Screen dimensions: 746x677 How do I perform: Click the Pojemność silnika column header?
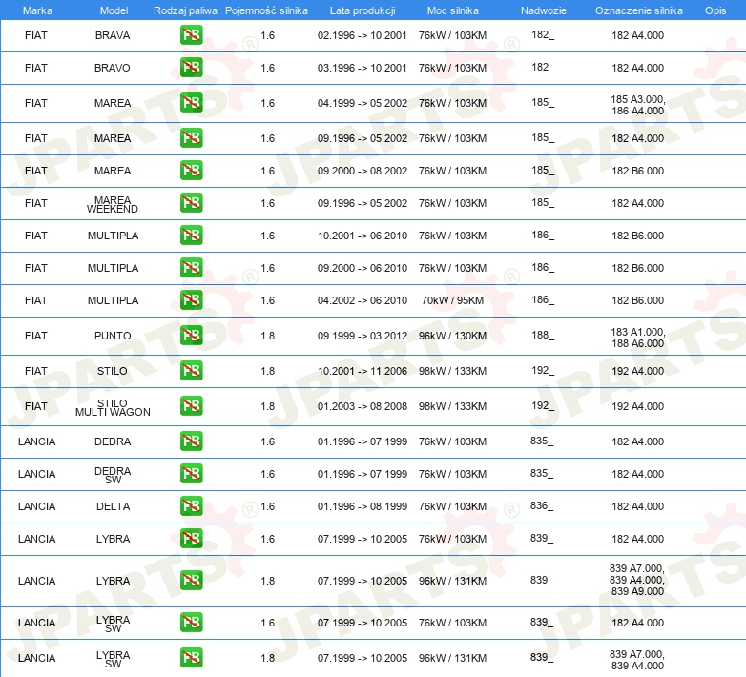click(x=266, y=10)
